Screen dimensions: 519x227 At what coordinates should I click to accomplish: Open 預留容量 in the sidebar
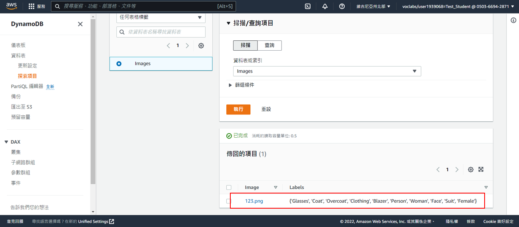(21, 117)
